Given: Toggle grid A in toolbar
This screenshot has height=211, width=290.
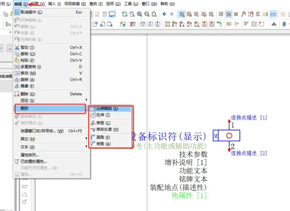Looking at the screenshot, I should 182,14.
